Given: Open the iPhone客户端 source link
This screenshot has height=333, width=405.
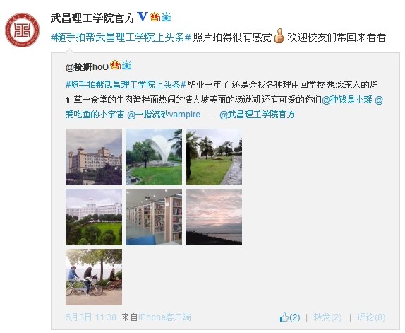Looking at the screenshot, I should coord(164,317).
